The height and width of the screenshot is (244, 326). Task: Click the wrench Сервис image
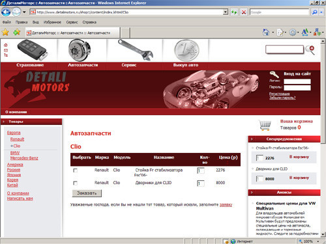pos(136,50)
